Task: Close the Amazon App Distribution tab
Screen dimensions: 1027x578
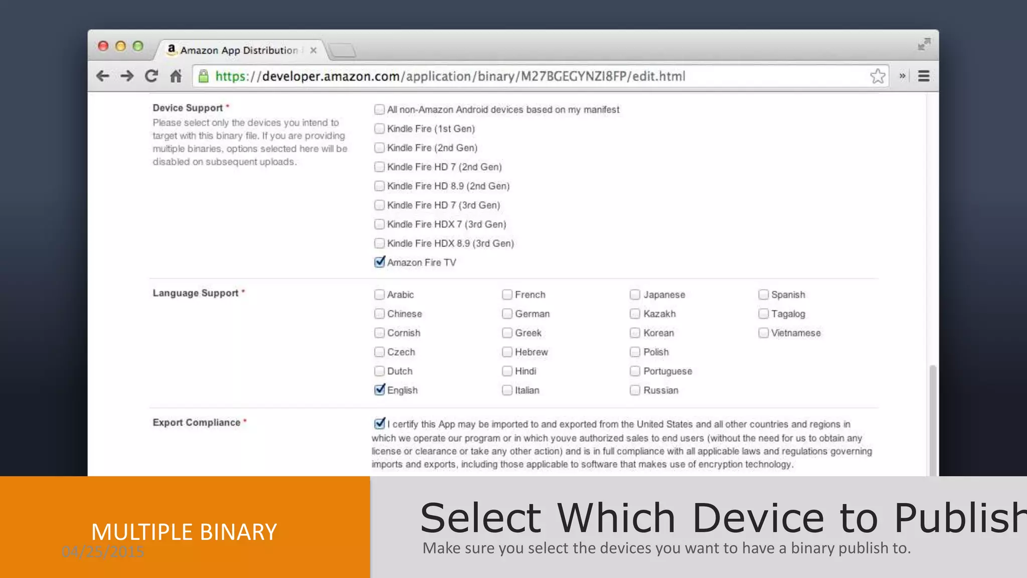Action: click(x=313, y=50)
